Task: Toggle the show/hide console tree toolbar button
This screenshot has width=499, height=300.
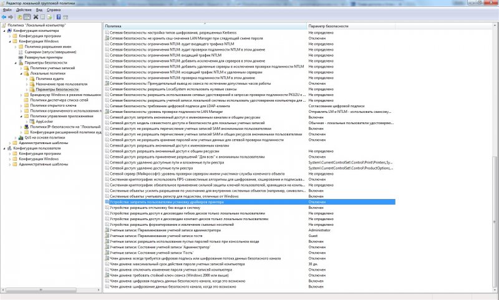Action: [28, 17]
